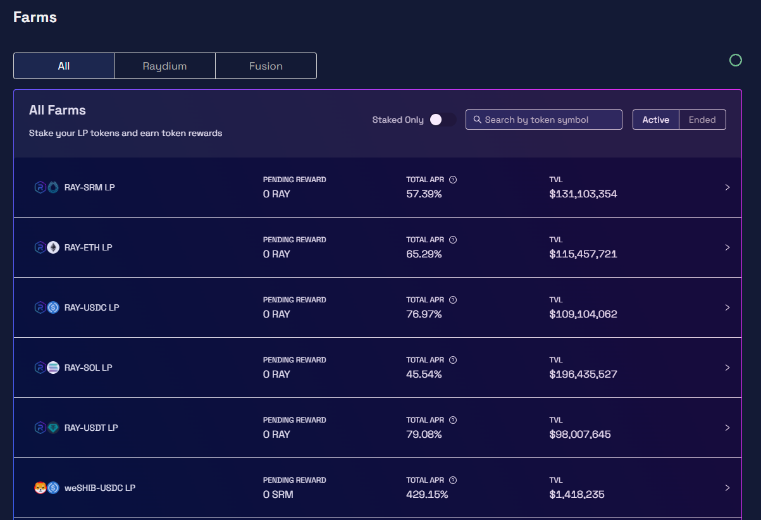
Task: Expand the RAY-ETH LP farm row chevron
Action: click(727, 247)
